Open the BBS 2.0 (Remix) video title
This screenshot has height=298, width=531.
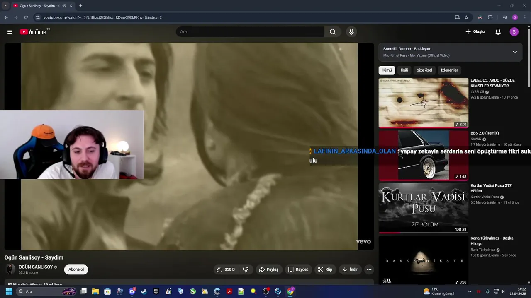(x=485, y=133)
